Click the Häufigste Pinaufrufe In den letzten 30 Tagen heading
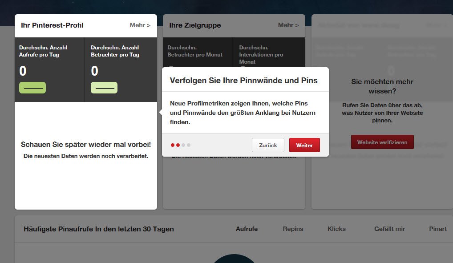 99,229
